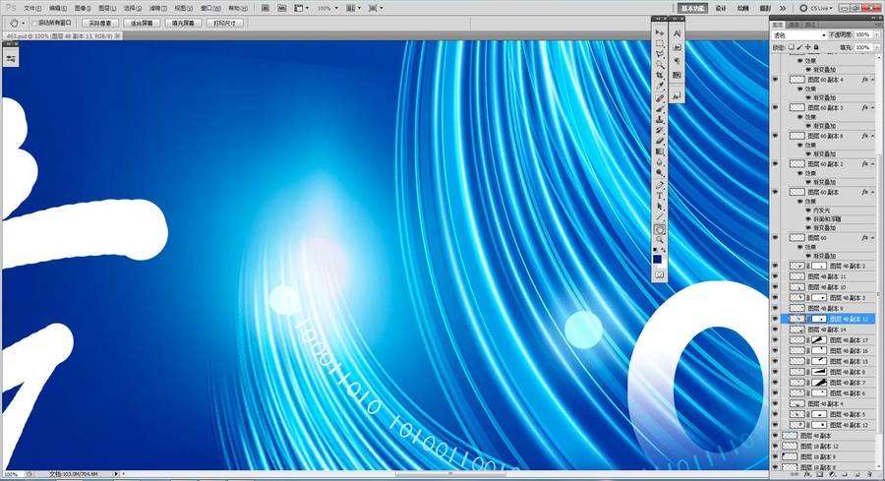Image resolution: width=885 pixels, height=481 pixels.
Task: Select the Gradient tool
Action: [x=659, y=151]
